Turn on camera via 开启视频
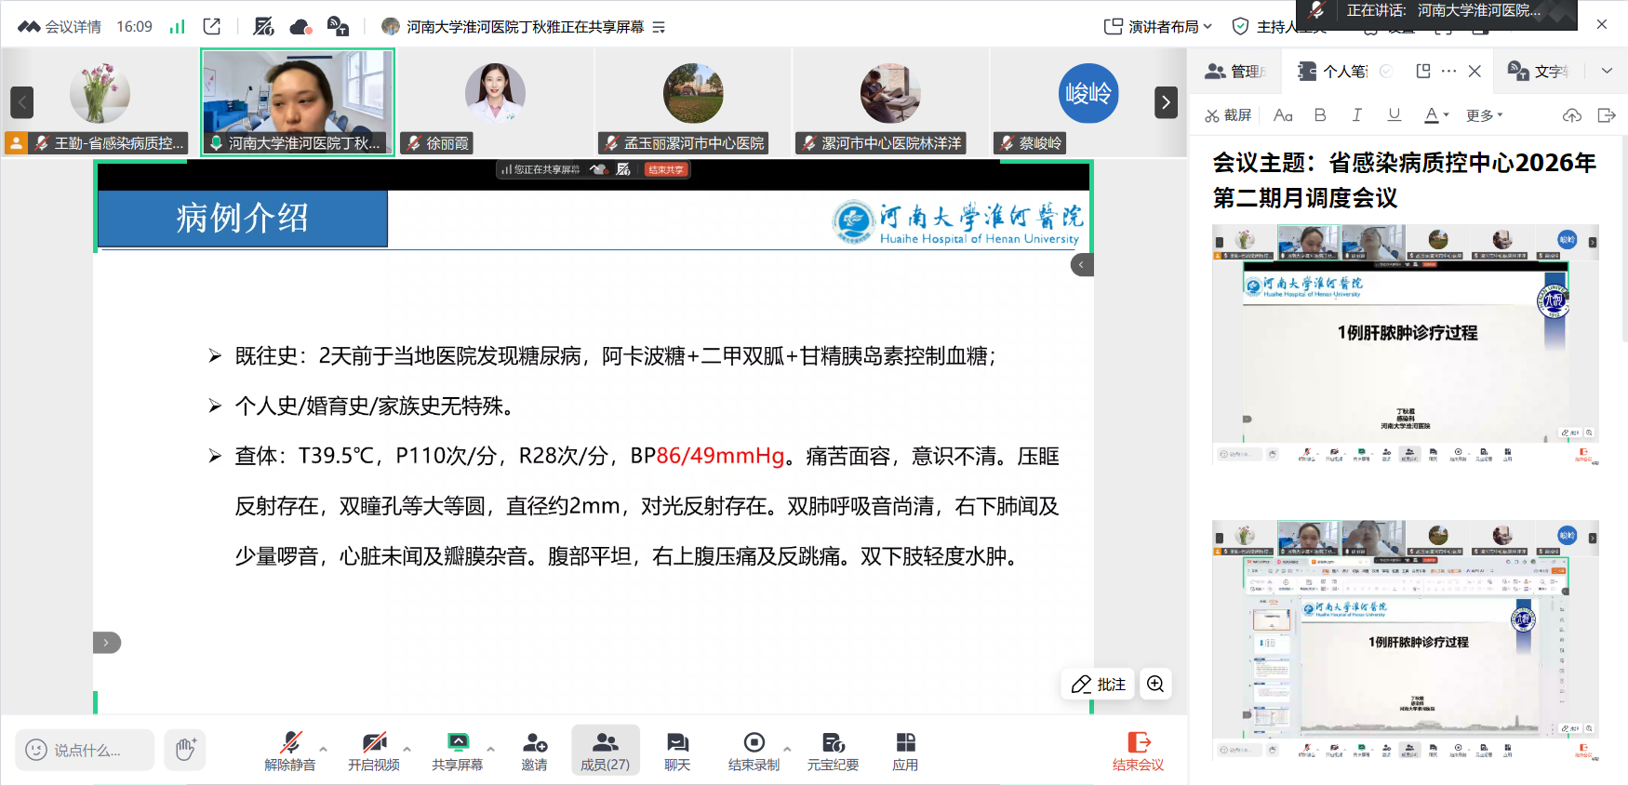Image resolution: width=1628 pixels, height=786 pixels. point(374,751)
